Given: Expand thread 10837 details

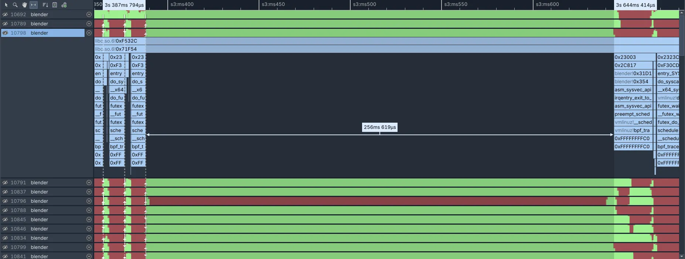Looking at the screenshot, I should click(x=89, y=192).
